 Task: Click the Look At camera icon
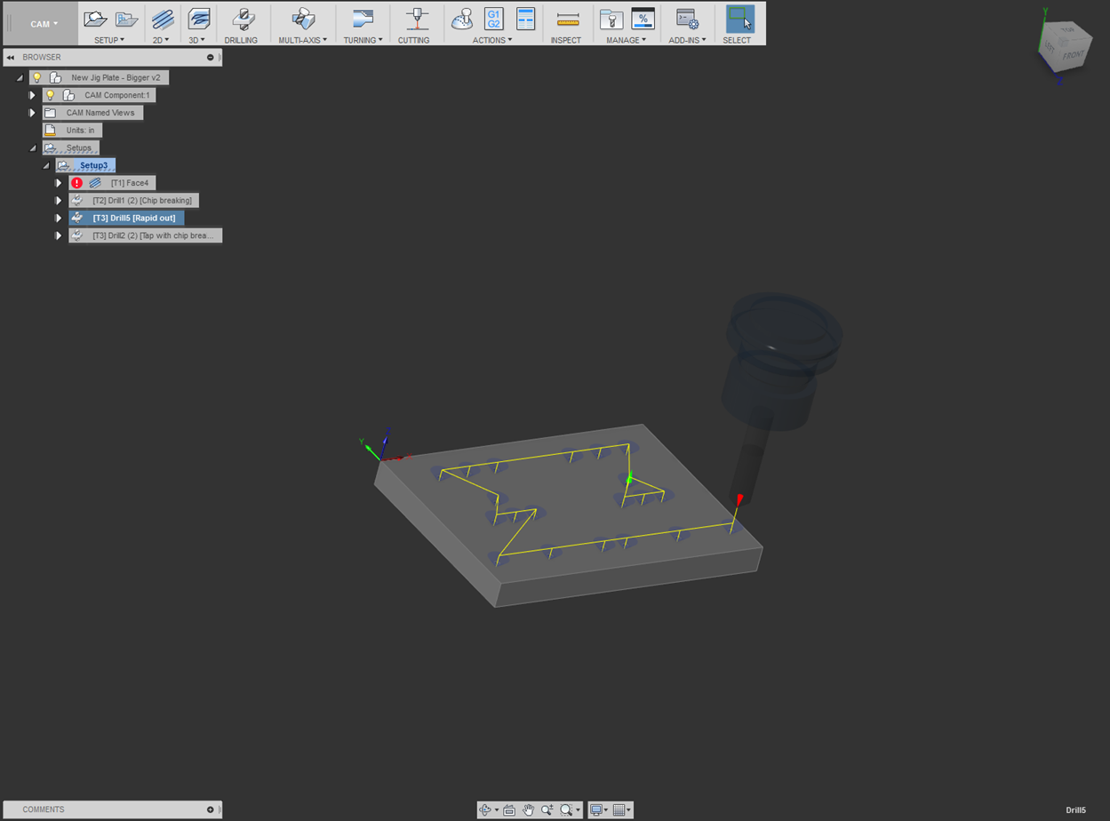pyautogui.click(x=509, y=809)
